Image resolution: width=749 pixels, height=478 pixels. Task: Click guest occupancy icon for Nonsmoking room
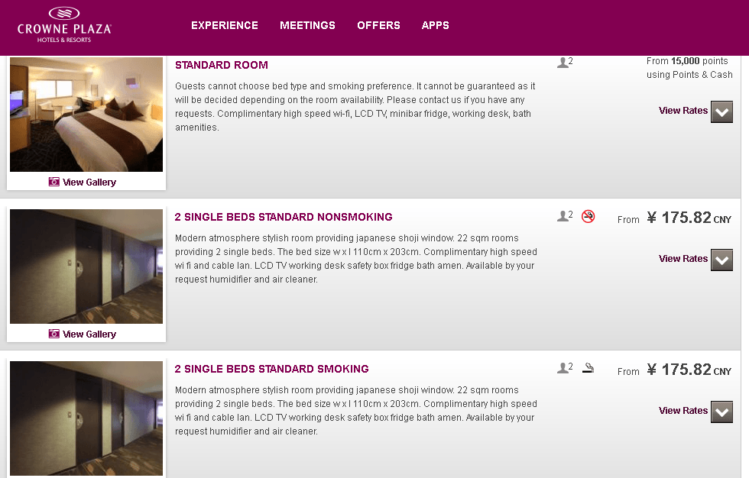click(x=565, y=215)
